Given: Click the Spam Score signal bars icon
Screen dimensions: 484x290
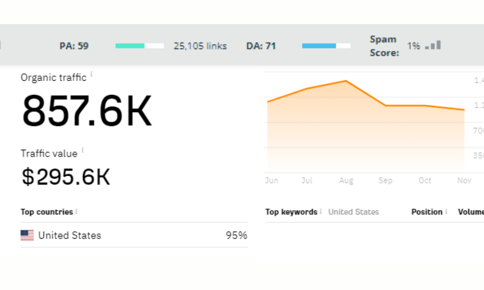Looking at the screenshot, I should click(x=433, y=45).
